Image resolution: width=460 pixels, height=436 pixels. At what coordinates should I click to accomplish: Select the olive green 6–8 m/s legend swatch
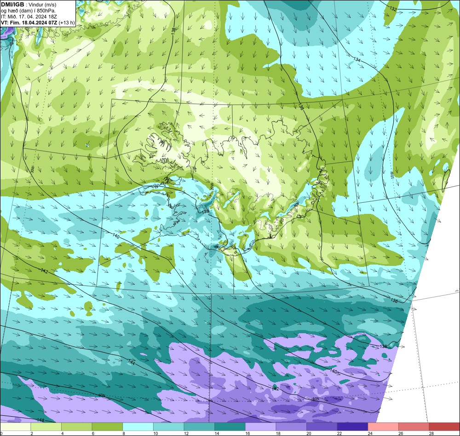pos(107,427)
